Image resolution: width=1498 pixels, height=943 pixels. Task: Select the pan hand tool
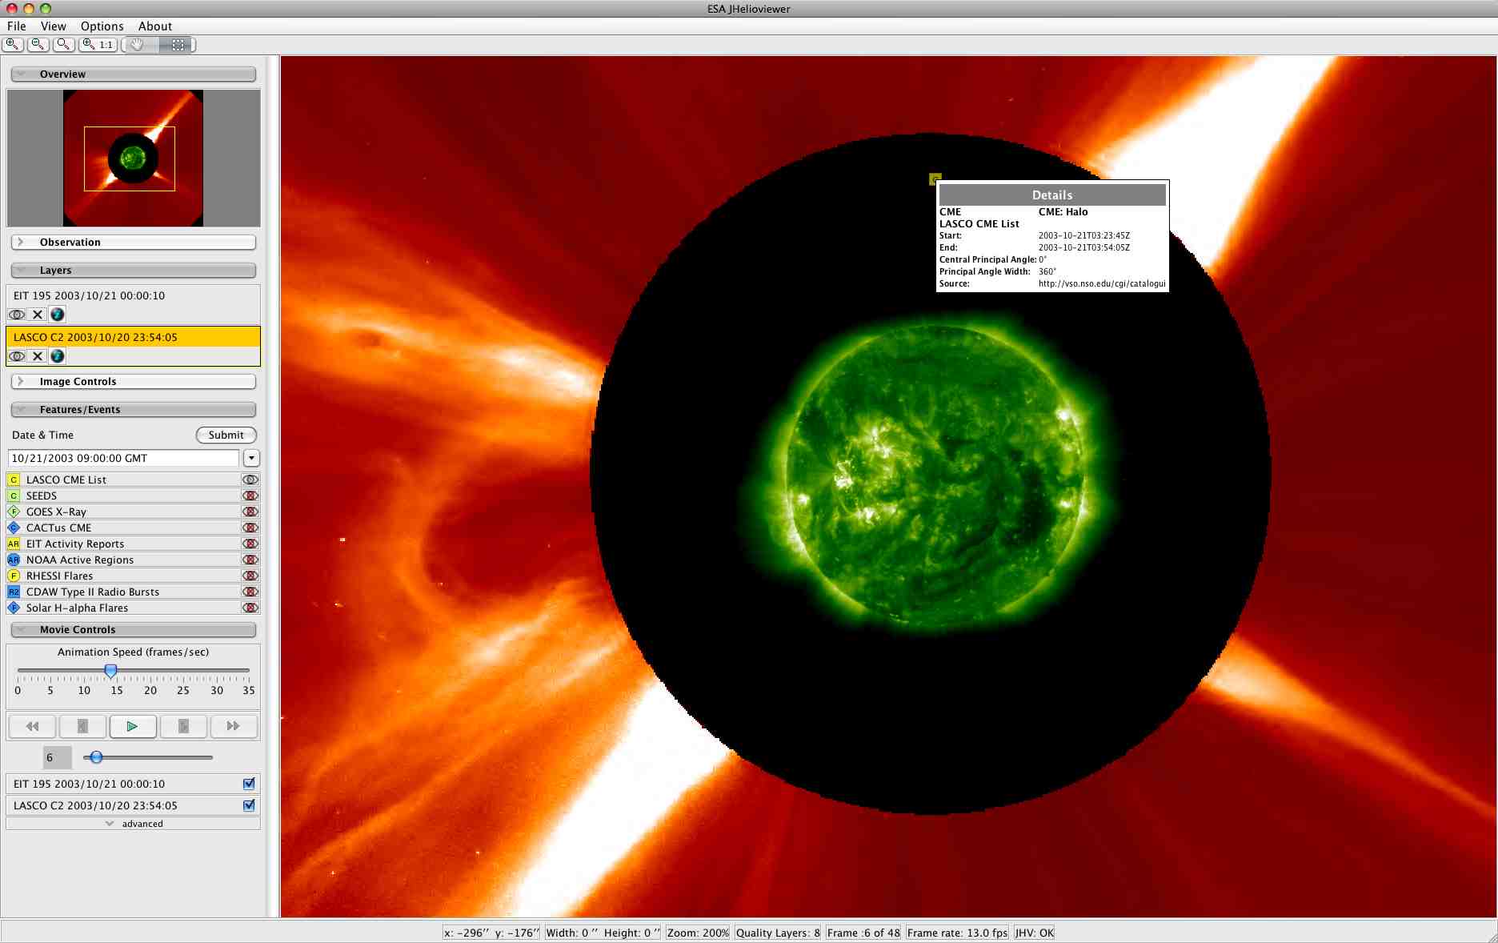[x=138, y=45]
